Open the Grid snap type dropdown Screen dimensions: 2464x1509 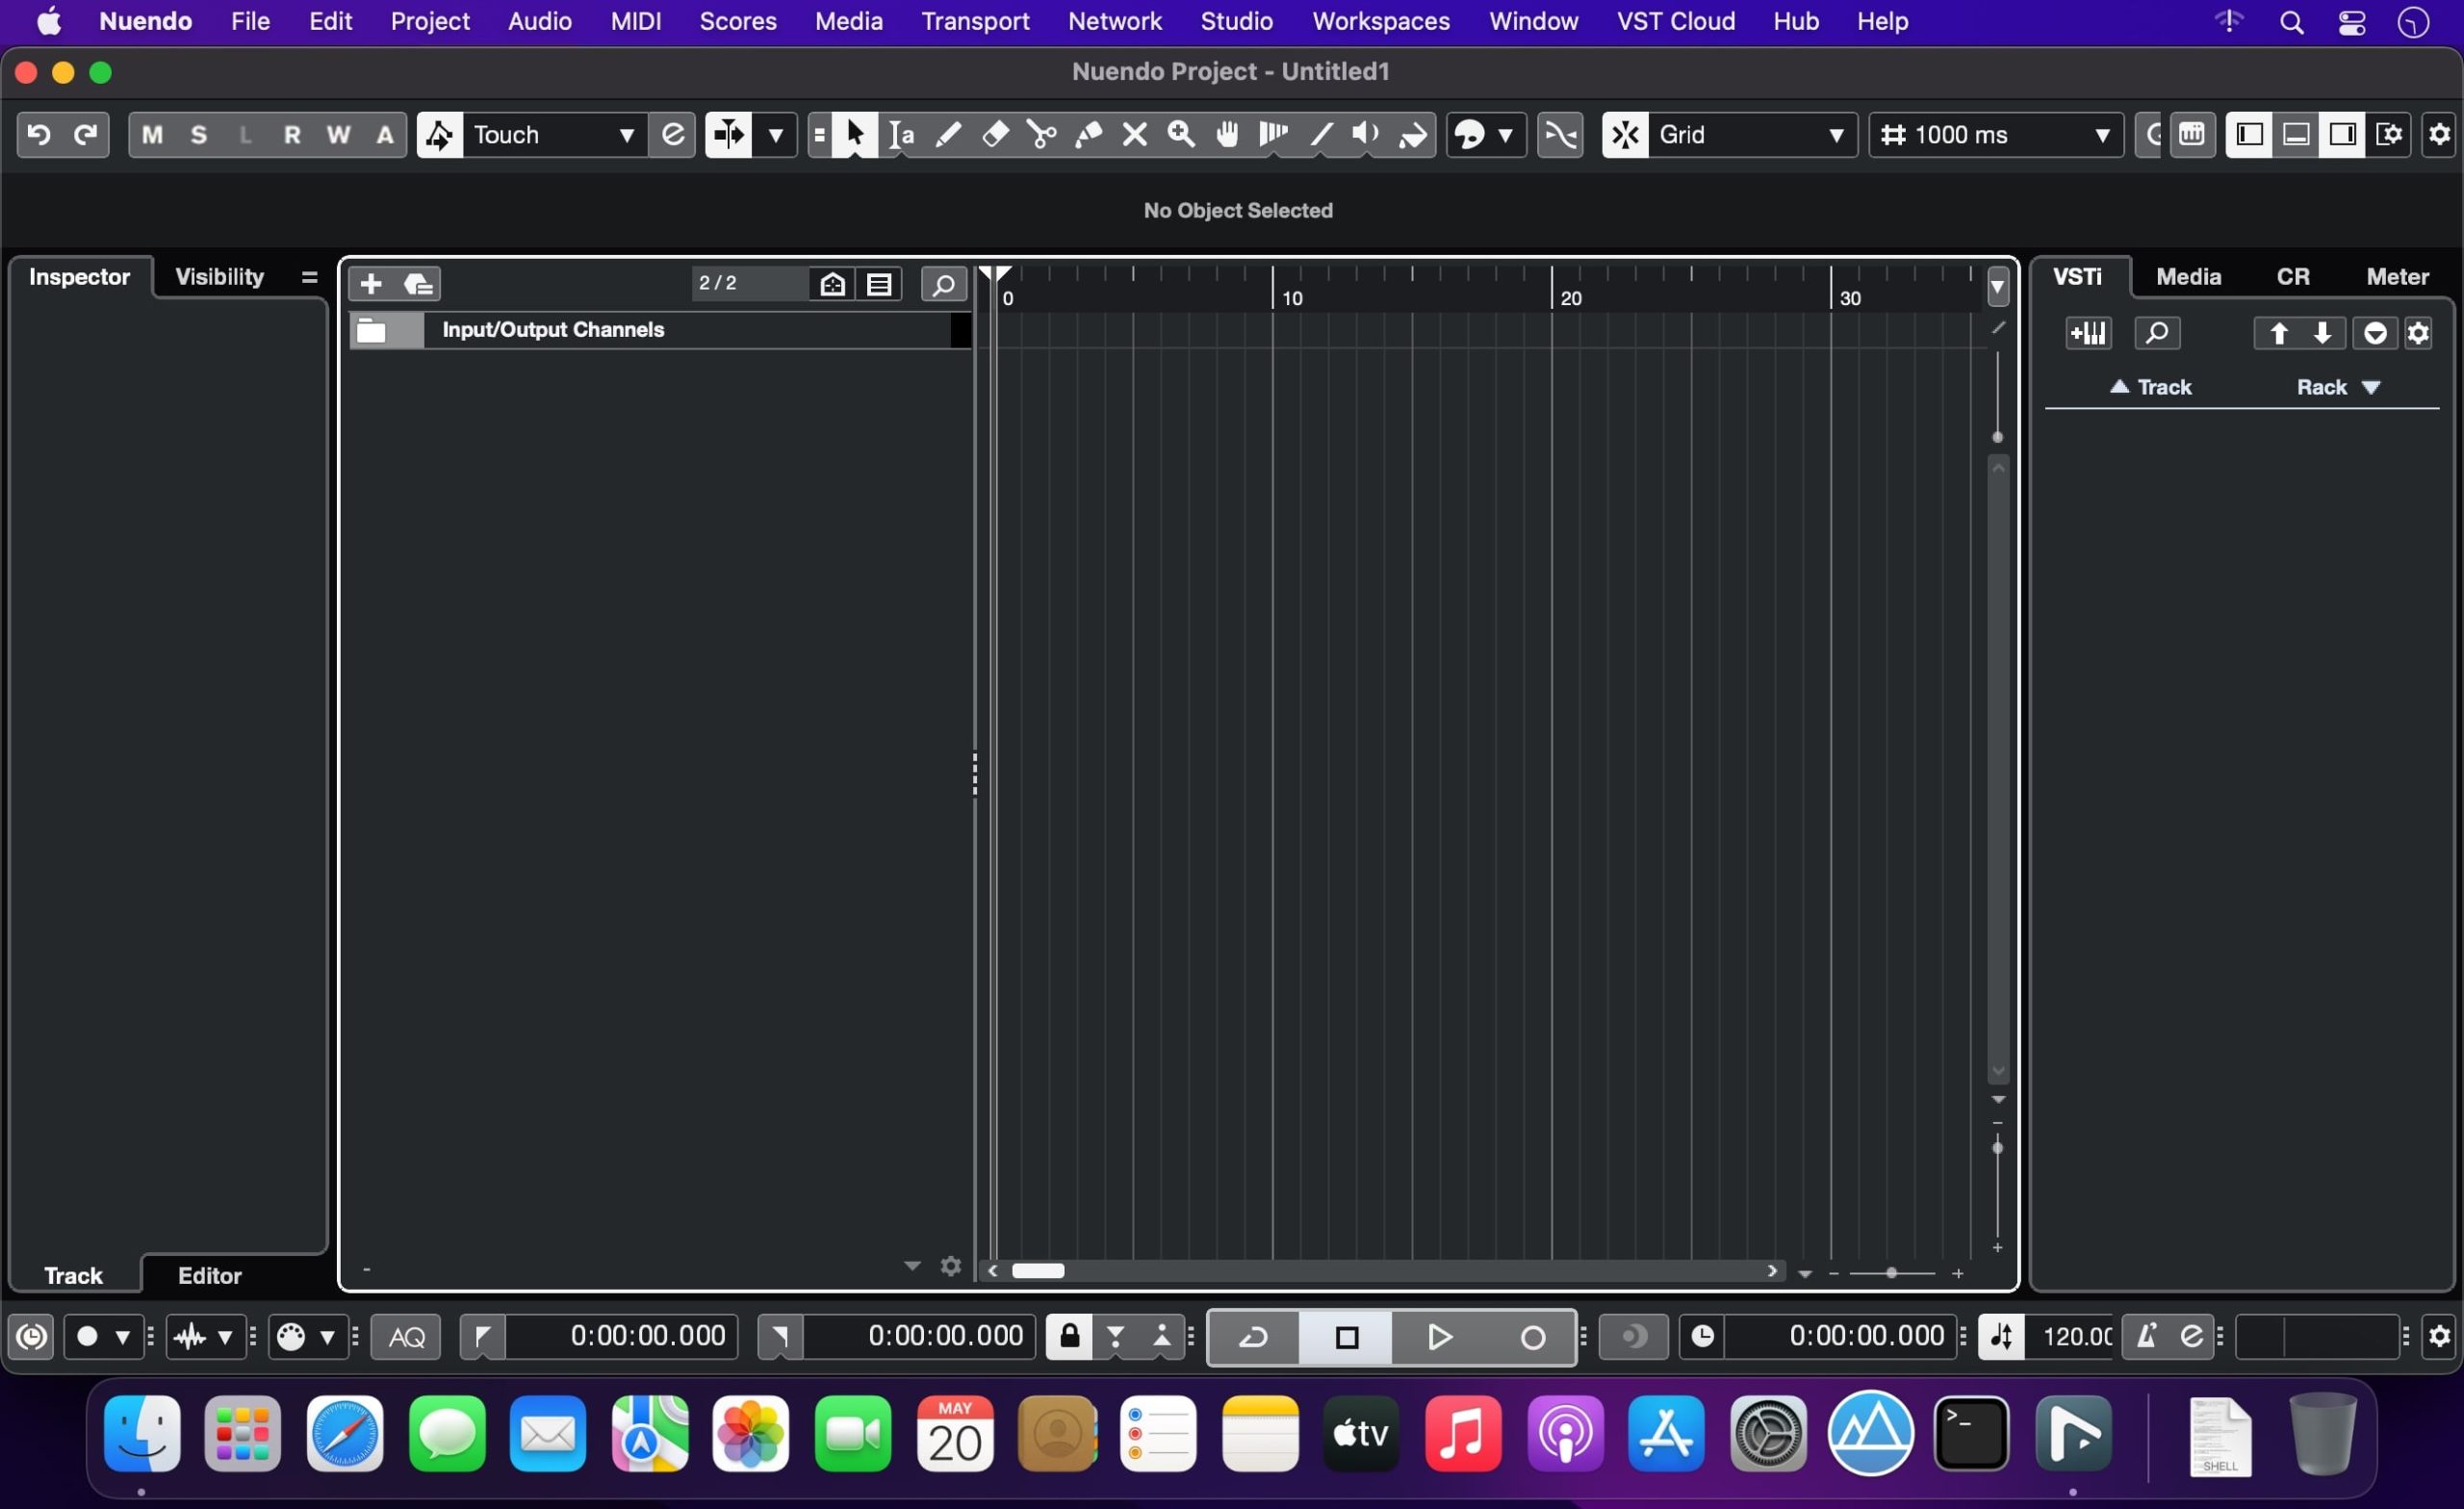coord(1835,135)
